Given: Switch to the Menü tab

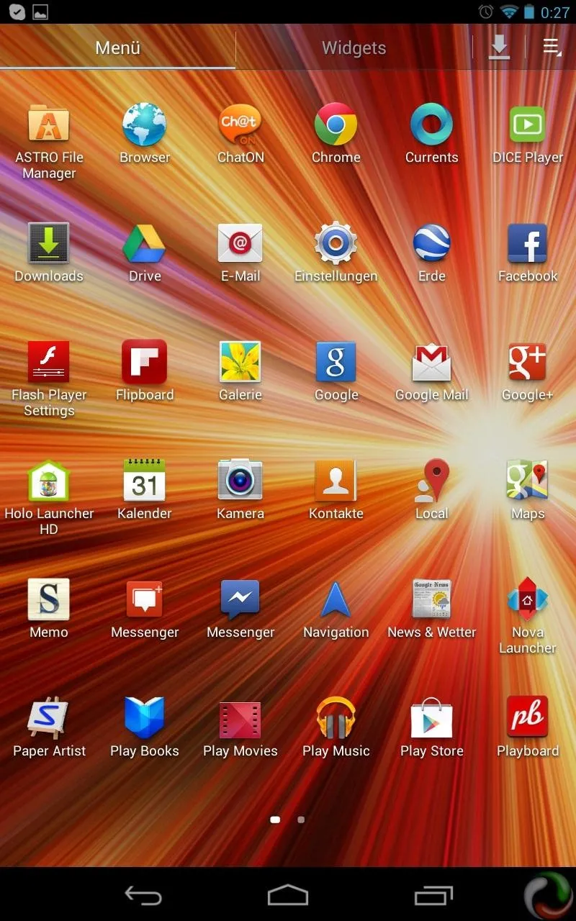Looking at the screenshot, I should click(x=117, y=47).
